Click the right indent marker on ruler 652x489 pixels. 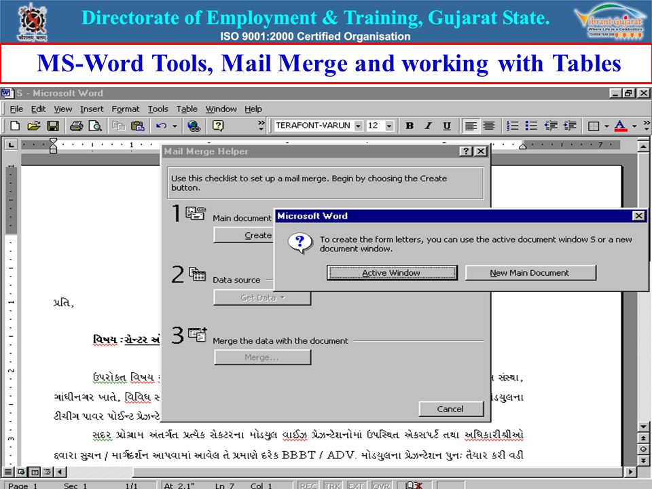(x=523, y=145)
